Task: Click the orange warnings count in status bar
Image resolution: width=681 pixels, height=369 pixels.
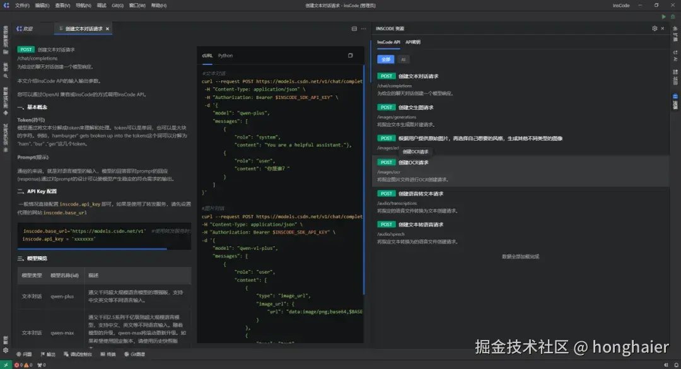Action: click(x=28, y=365)
